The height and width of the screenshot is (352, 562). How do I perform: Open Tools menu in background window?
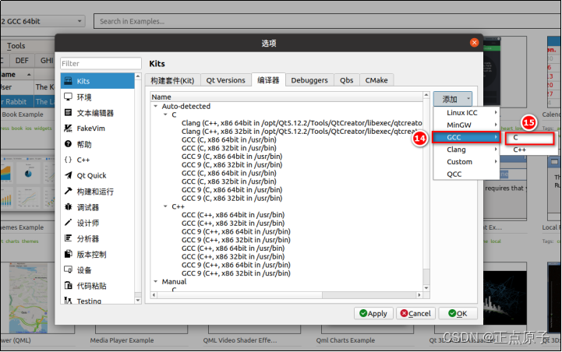[16, 46]
